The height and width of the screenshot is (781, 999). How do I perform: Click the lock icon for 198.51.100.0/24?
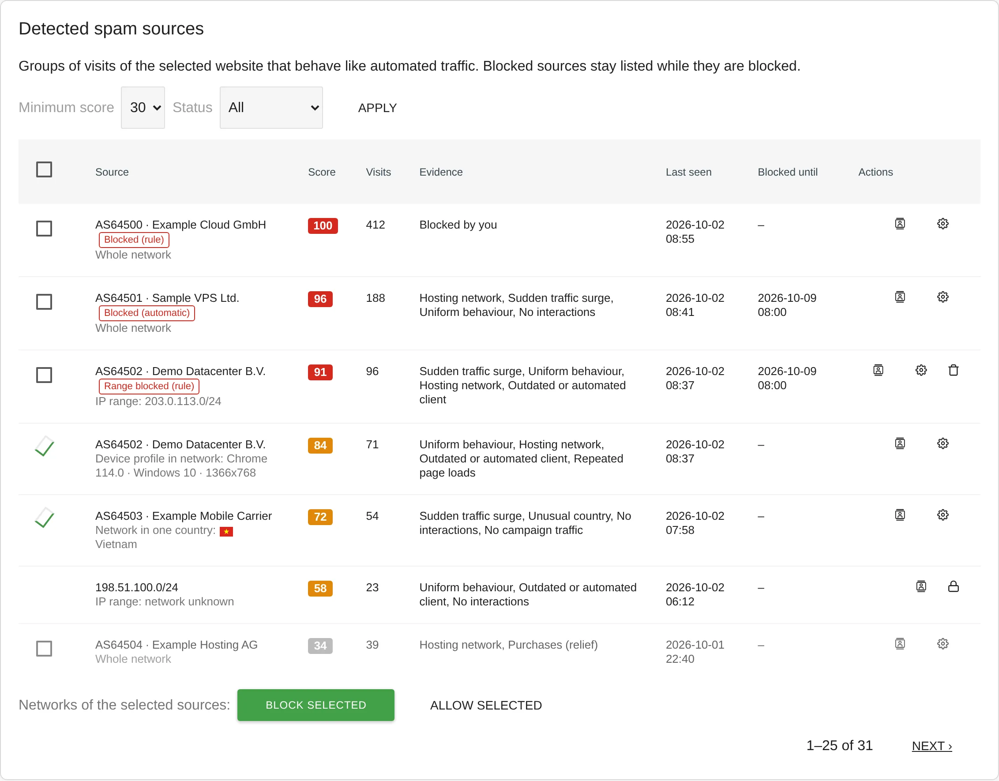click(x=953, y=586)
